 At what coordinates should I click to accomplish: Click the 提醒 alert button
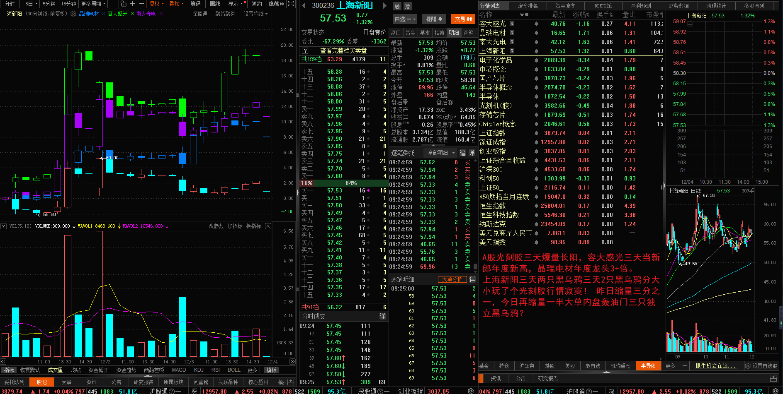(x=434, y=19)
